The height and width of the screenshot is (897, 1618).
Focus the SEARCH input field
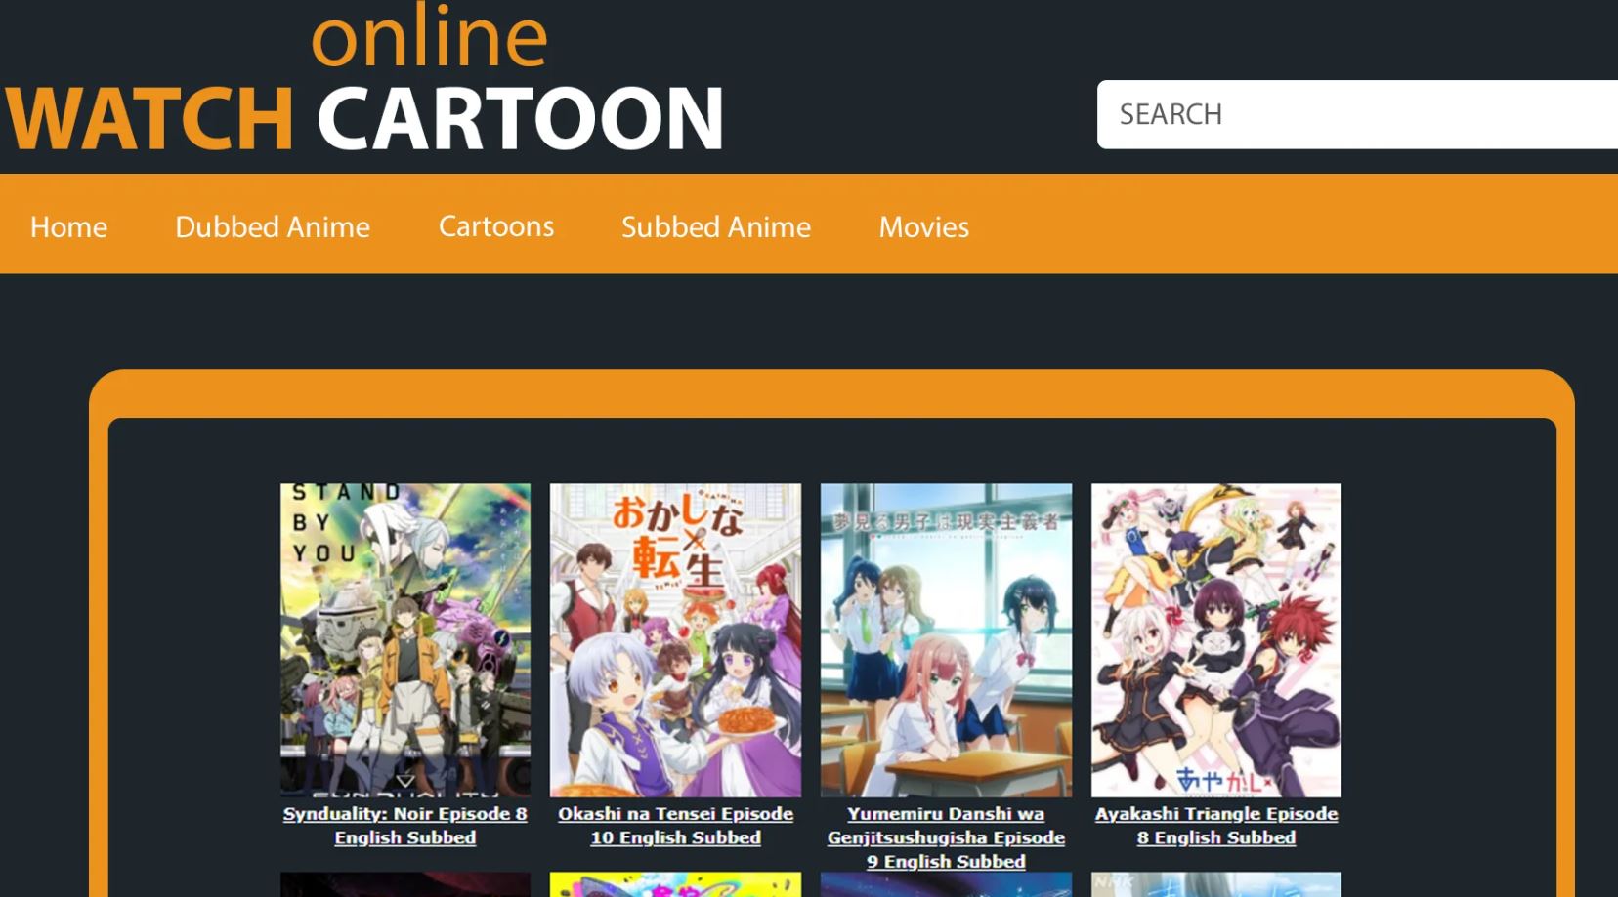tap(1356, 114)
